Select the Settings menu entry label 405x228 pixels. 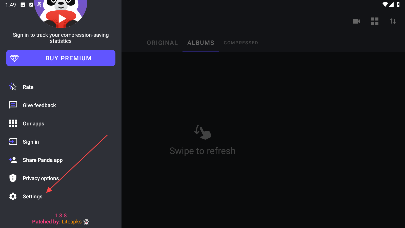click(33, 197)
